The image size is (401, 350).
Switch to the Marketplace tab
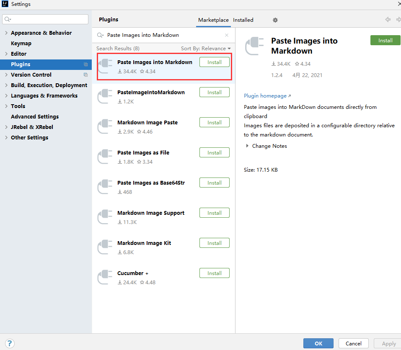213,20
